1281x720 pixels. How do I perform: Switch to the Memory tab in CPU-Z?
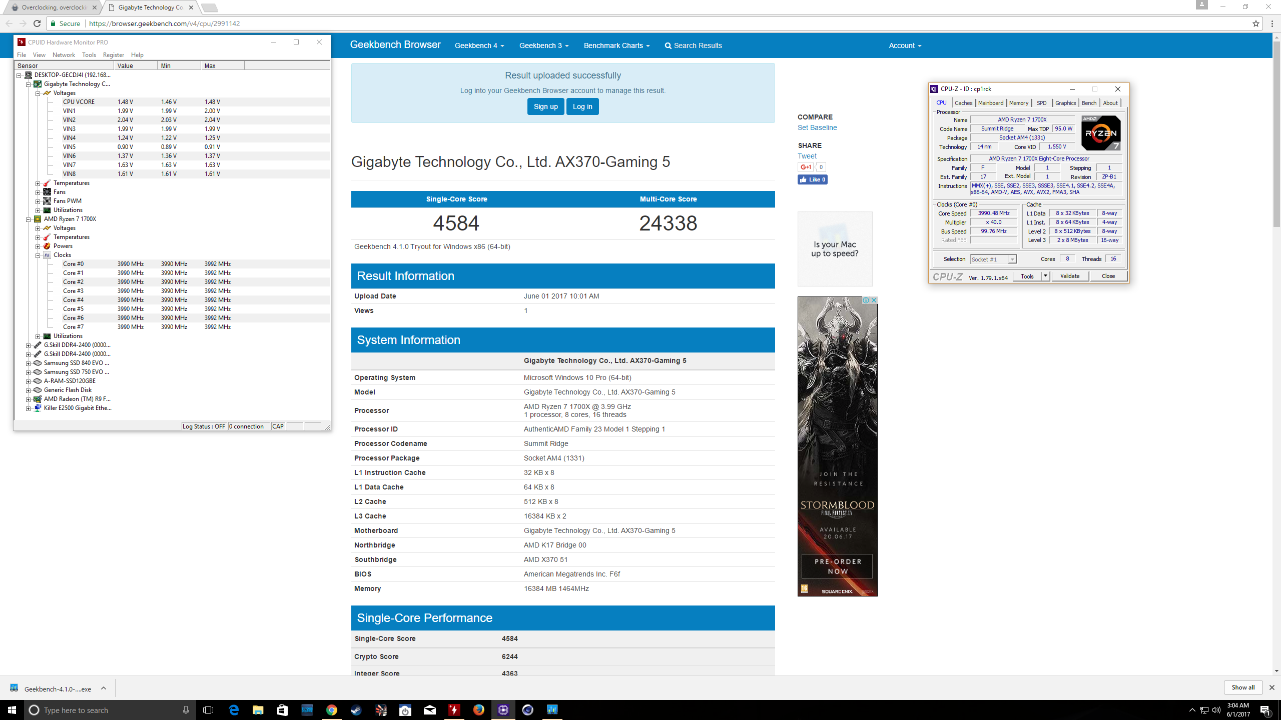pos(1018,103)
